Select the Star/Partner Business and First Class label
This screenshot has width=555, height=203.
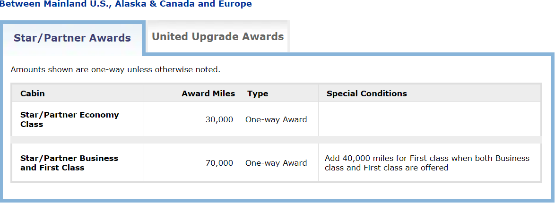tap(69, 163)
